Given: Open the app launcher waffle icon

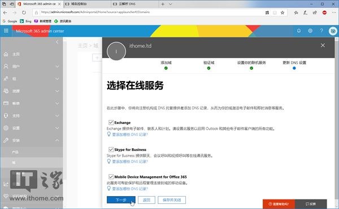Looking at the screenshot, I should [x=6, y=31].
